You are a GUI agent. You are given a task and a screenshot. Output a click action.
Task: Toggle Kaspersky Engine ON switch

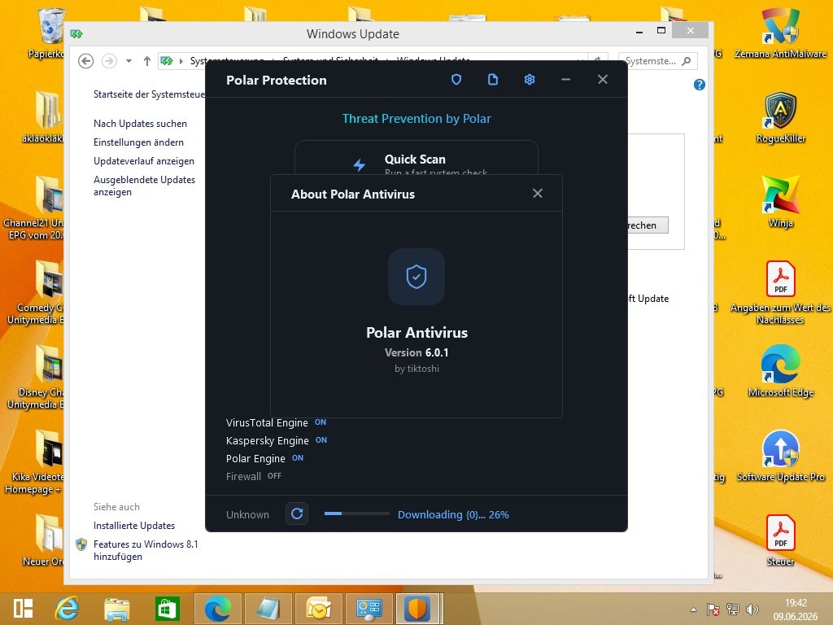[x=321, y=440]
